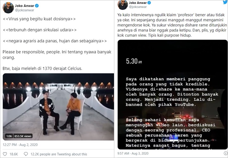
Task: Click the info icon beside Aug 3 timestamp
Action: tap(225, 153)
